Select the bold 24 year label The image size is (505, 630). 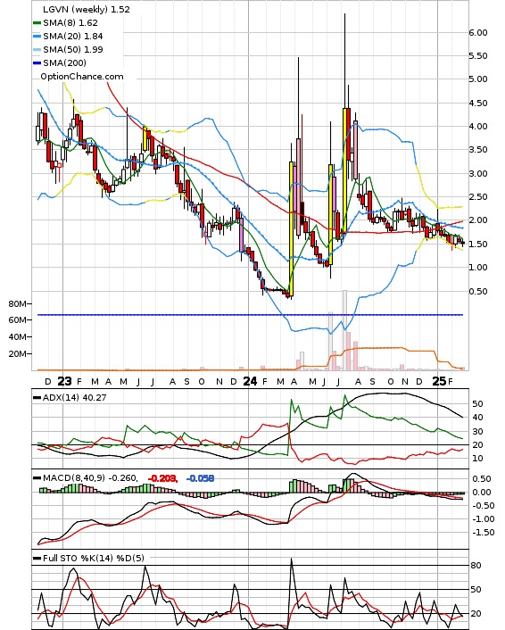tap(250, 381)
